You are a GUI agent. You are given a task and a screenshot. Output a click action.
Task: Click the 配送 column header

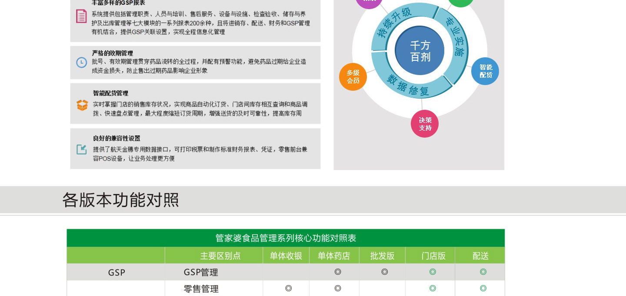pyautogui.click(x=480, y=256)
